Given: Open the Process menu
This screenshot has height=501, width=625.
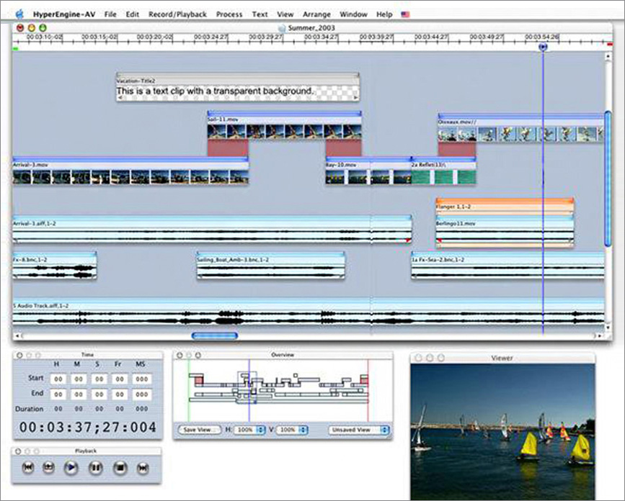Looking at the screenshot, I should [x=229, y=14].
